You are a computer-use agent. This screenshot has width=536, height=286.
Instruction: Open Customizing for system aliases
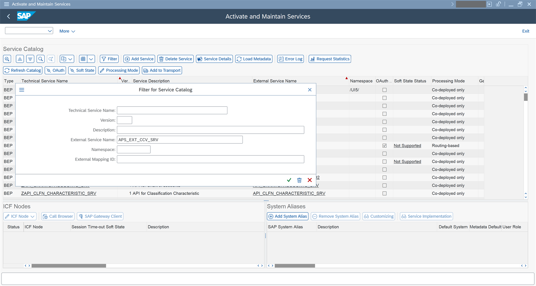379,216
